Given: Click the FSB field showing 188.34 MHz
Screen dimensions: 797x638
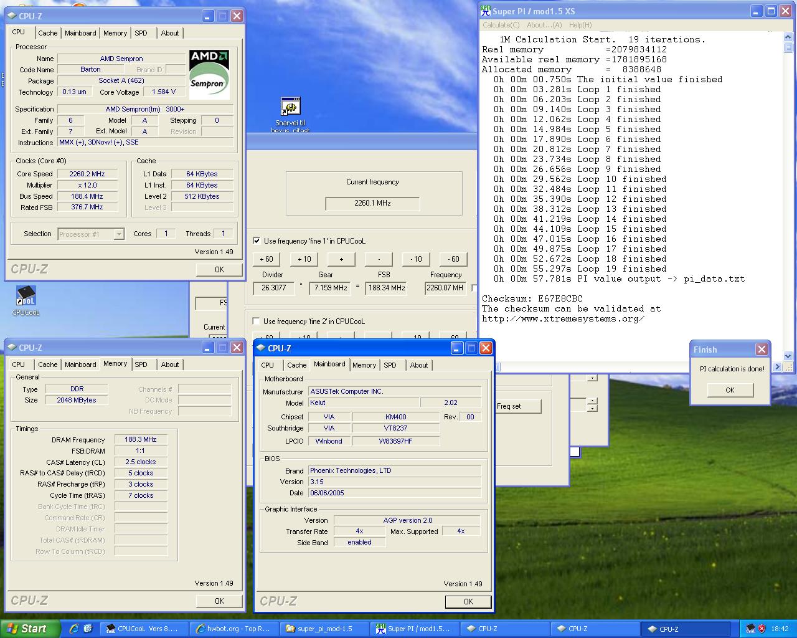Looking at the screenshot, I should click(x=385, y=288).
